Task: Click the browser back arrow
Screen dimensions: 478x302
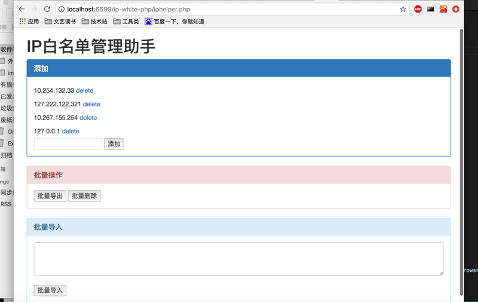Action: (22, 9)
